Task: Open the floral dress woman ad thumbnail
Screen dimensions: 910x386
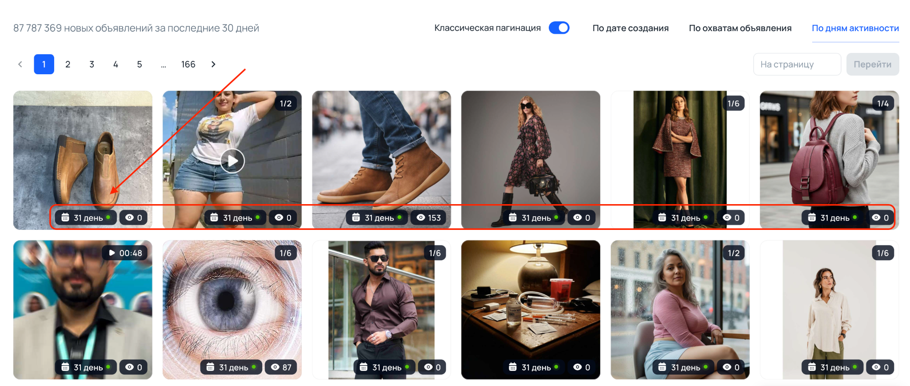Action: (531, 151)
